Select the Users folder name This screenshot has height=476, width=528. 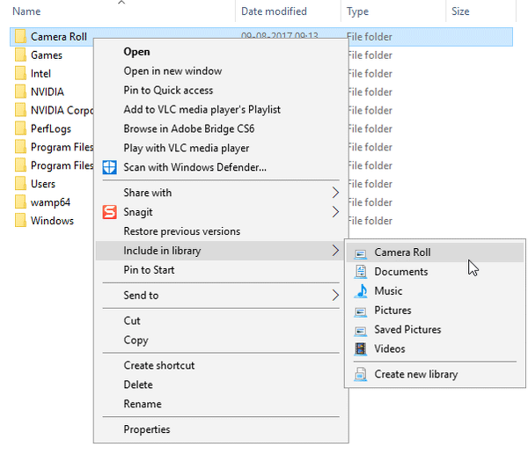pyautogui.click(x=43, y=184)
